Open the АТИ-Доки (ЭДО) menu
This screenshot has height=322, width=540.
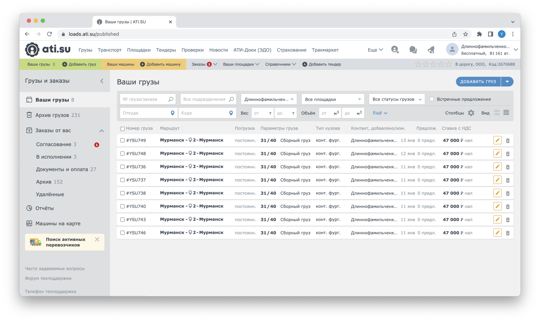pyautogui.click(x=252, y=50)
